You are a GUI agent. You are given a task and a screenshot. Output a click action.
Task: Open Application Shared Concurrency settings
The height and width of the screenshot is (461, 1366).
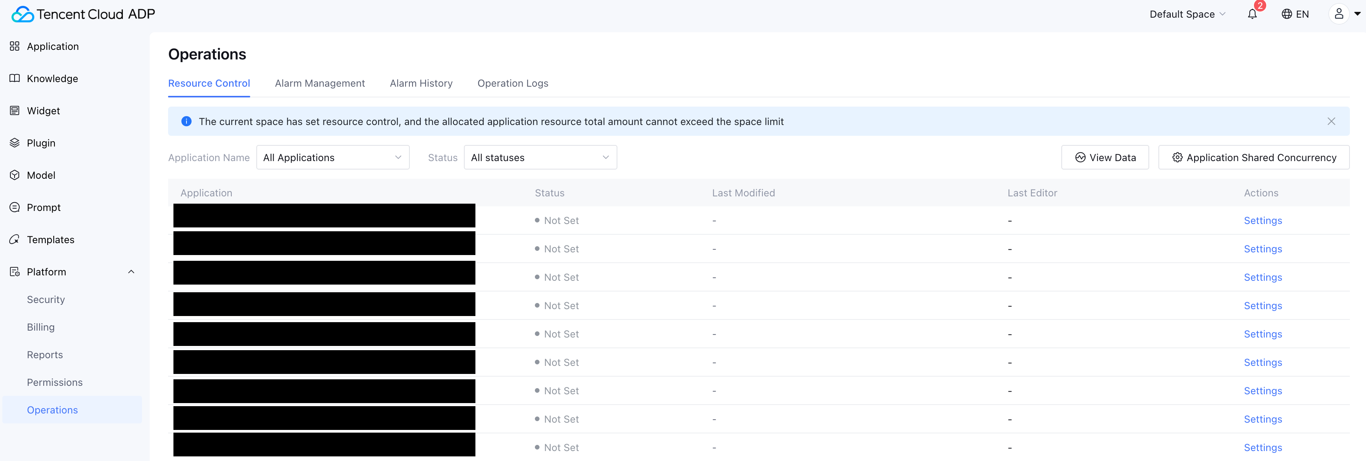[x=1254, y=158]
